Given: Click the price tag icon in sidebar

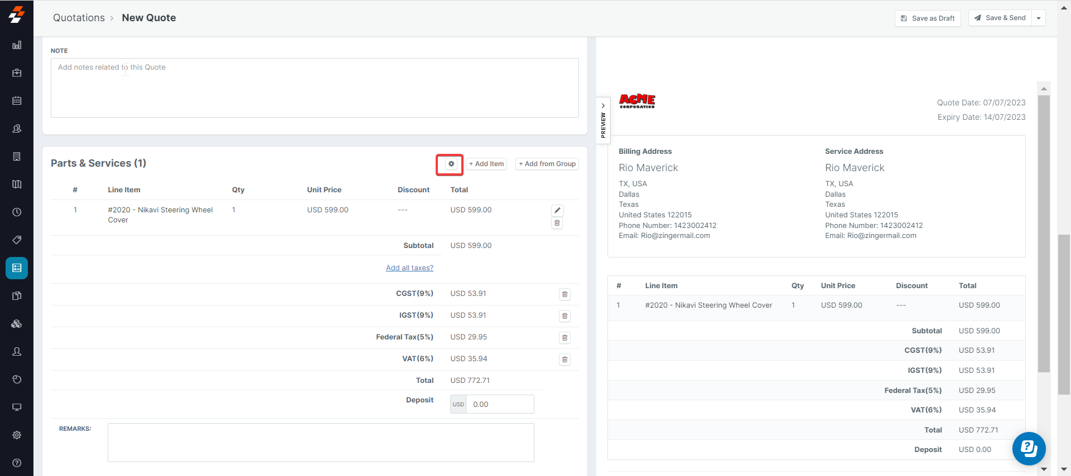Looking at the screenshot, I should coord(17,240).
